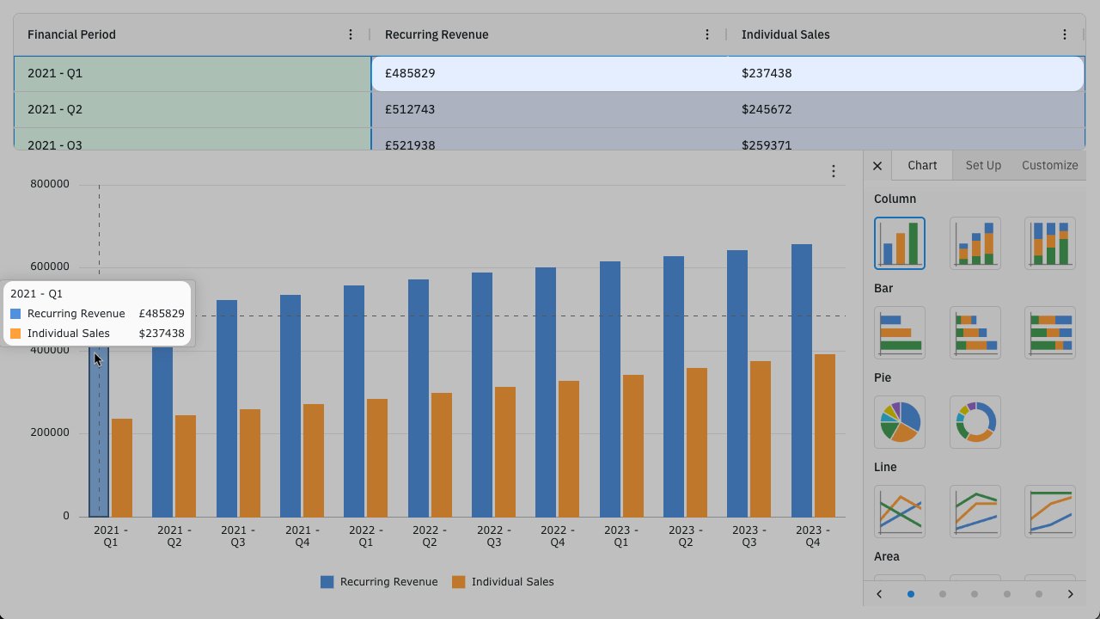1100x619 pixels.
Task: Select the 100% stacked bar chart type
Action: (1049, 333)
